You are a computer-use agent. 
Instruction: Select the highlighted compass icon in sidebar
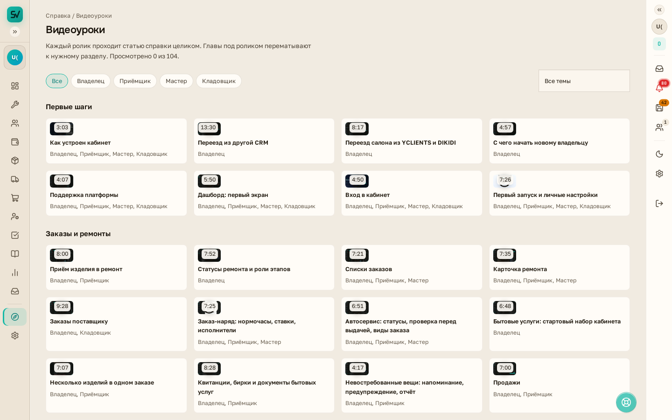[x=15, y=317]
